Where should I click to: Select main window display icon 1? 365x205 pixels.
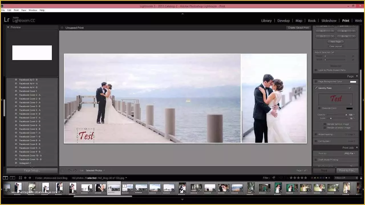pos(5,178)
